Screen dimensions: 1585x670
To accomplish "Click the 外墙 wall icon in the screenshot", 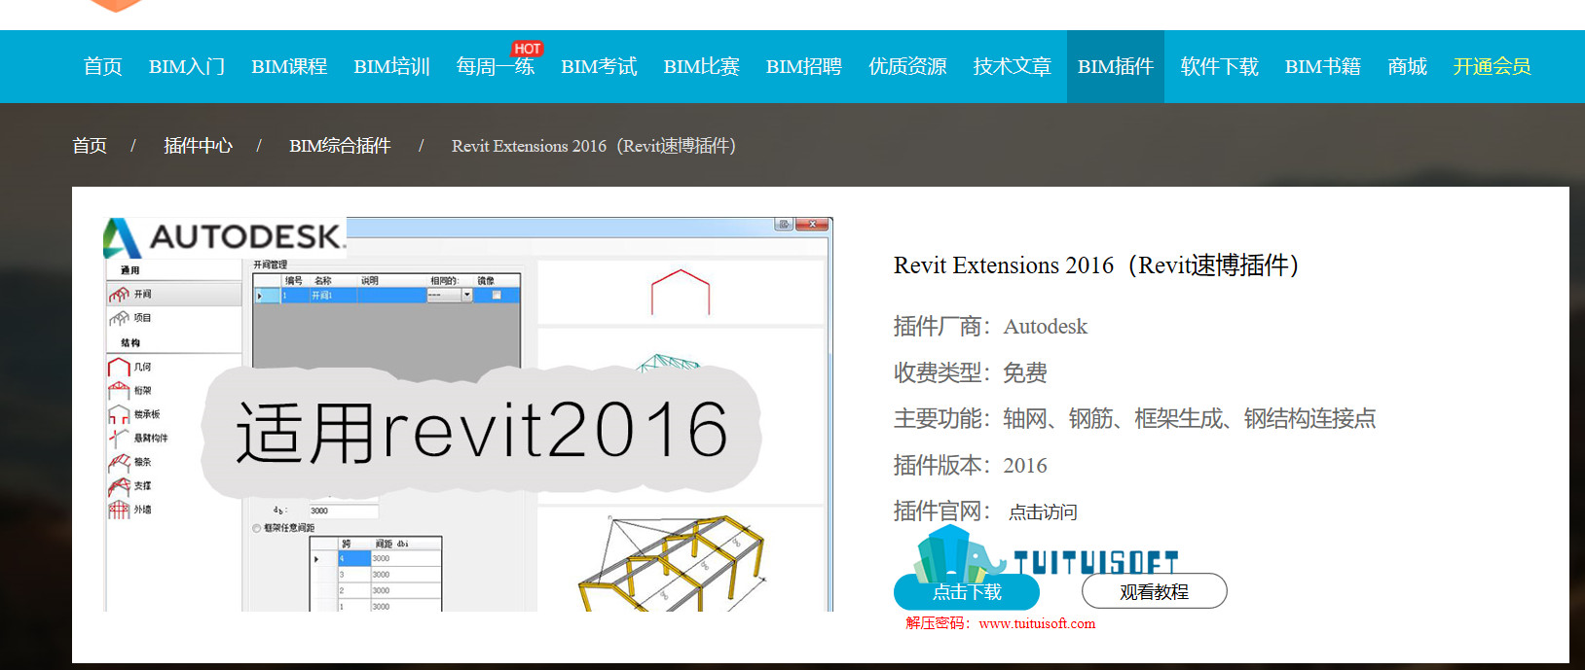I will pyautogui.click(x=119, y=510).
